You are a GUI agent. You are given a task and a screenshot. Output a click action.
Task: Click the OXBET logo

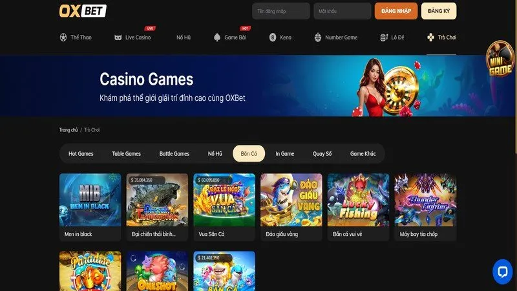pyautogui.click(x=83, y=11)
